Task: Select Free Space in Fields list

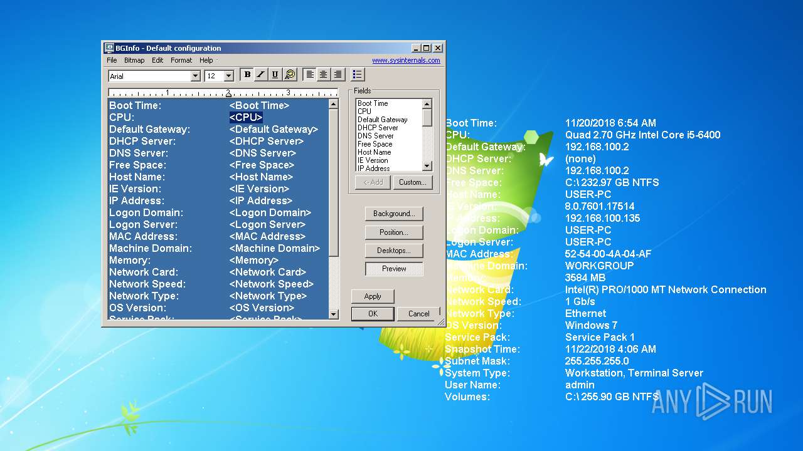Action: (x=375, y=144)
